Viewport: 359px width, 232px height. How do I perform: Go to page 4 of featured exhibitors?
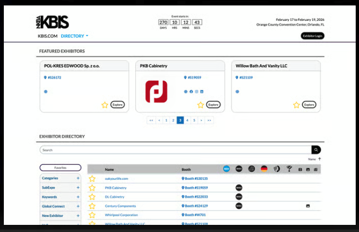tap(187, 120)
